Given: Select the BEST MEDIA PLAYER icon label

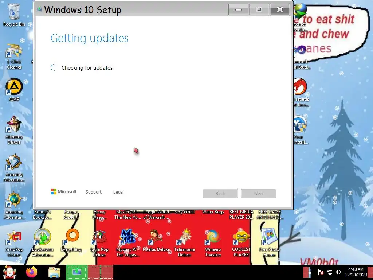Looking at the screenshot, I should 241,214.
